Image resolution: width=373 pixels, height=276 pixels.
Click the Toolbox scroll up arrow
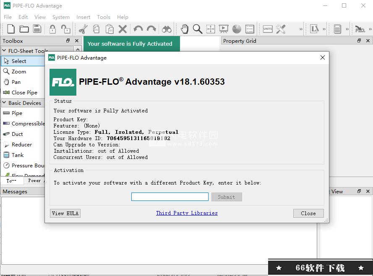click(x=78, y=49)
